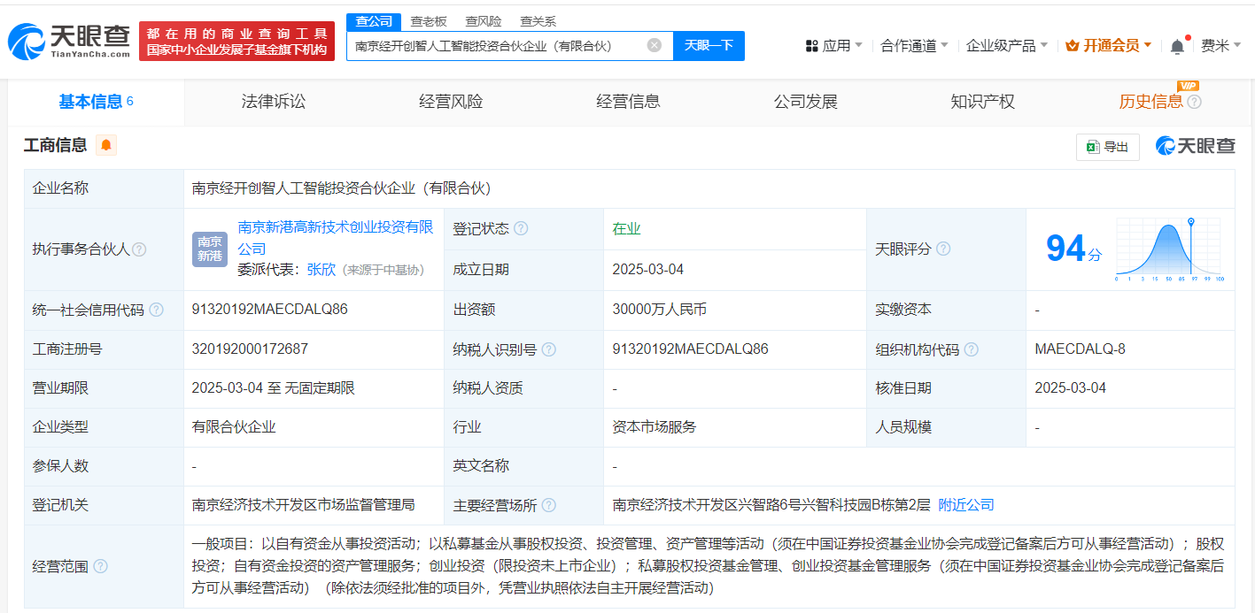Expand 企业级产品 dropdown menu
The height and width of the screenshot is (613, 1255).
point(1006,46)
